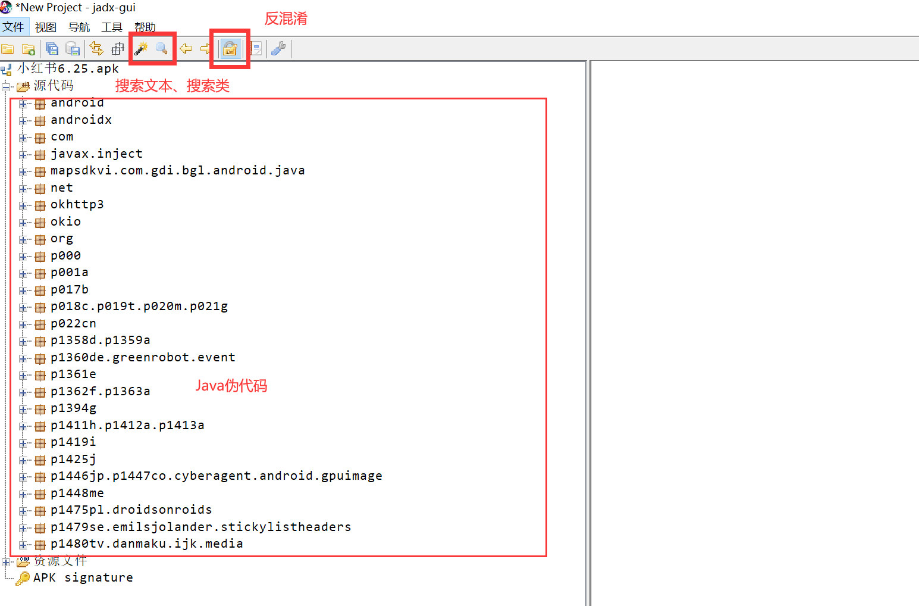The image size is (919, 606).
Task: Open preferences with the wrench icon
Action: 278,49
